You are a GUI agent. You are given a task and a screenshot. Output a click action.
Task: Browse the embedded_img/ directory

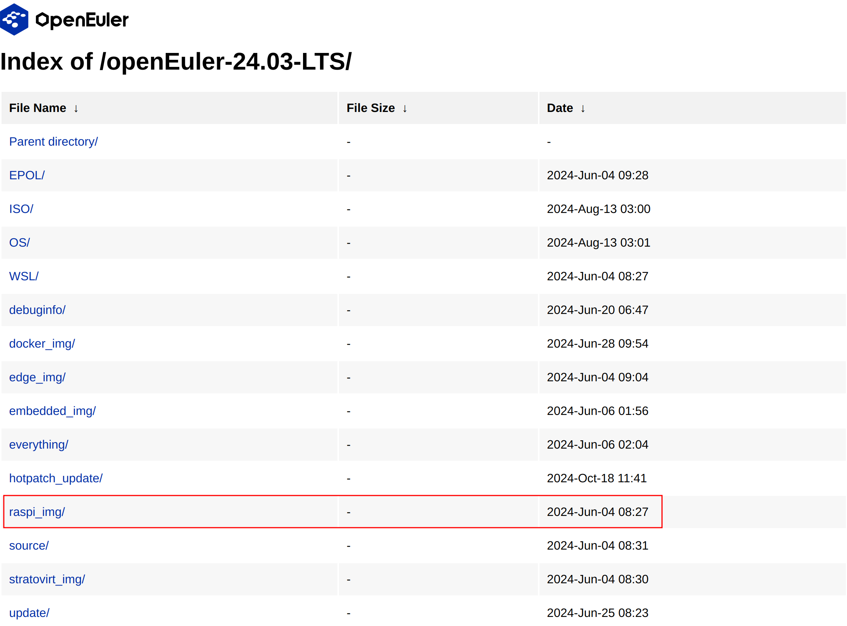52,411
